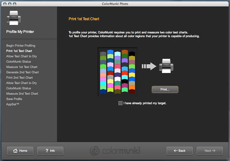The width and height of the screenshot is (230, 161).
Task: Open the 'Save Profile' step
Action: (14, 99)
